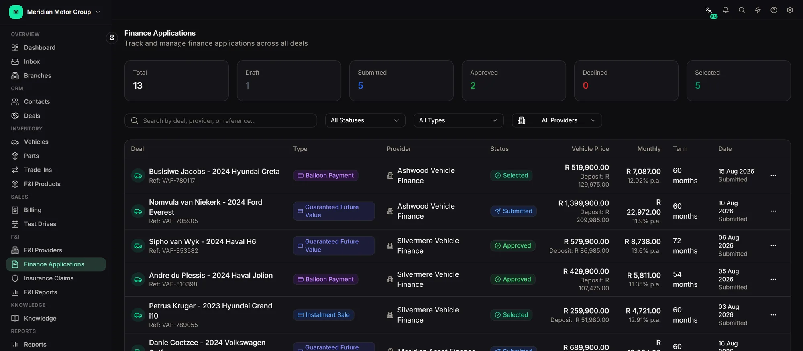Open F&I Providers in sidebar
This screenshot has height=351, width=803.
tap(56, 250)
